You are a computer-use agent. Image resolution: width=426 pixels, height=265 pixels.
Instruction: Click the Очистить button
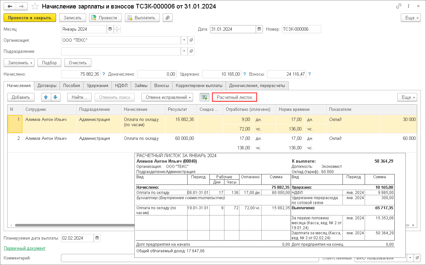click(78, 63)
